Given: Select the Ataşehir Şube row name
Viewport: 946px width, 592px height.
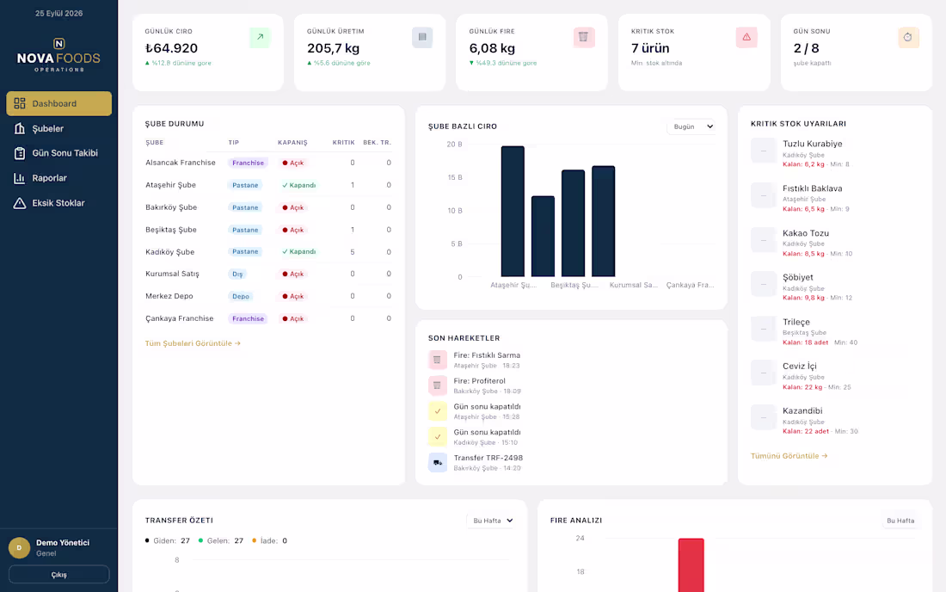Looking at the screenshot, I should pos(171,185).
